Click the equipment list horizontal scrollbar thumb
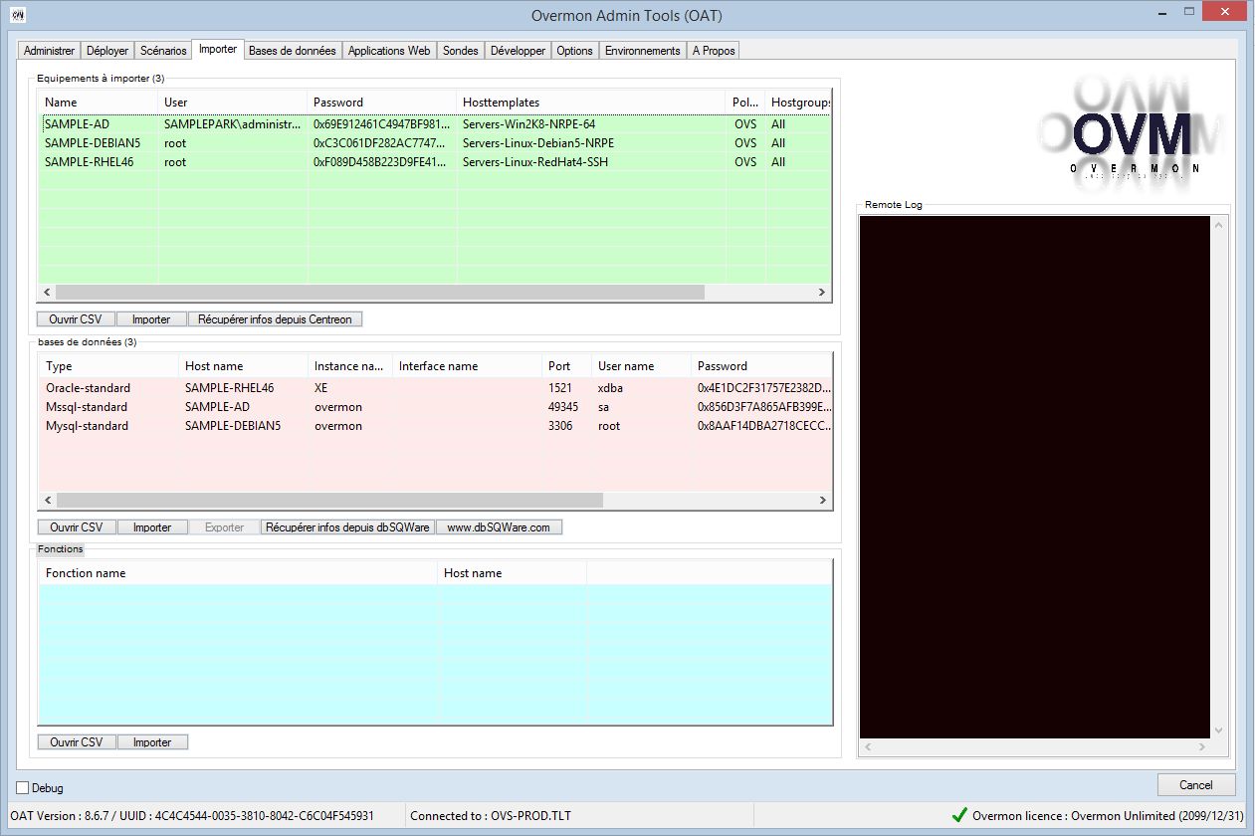1255x836 pixels. coord(380,293)
